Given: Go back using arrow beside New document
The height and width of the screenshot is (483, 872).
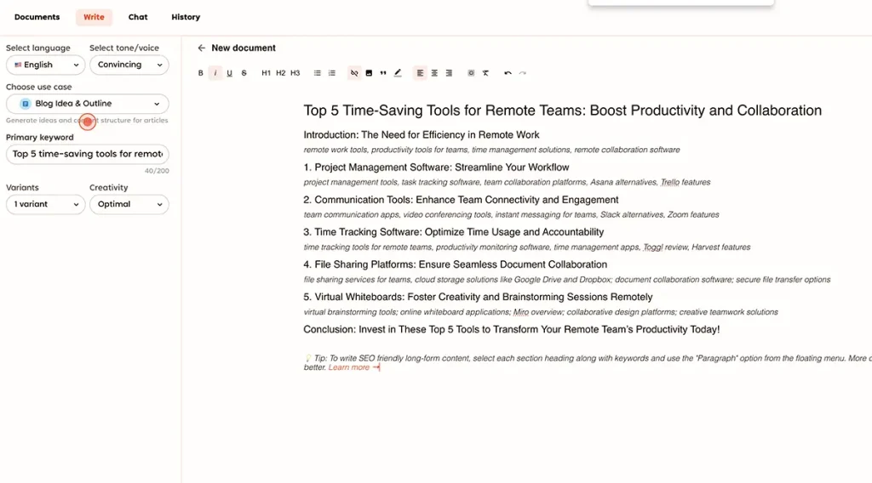Looking at the screenshot, I should click(x=201, y=48).
